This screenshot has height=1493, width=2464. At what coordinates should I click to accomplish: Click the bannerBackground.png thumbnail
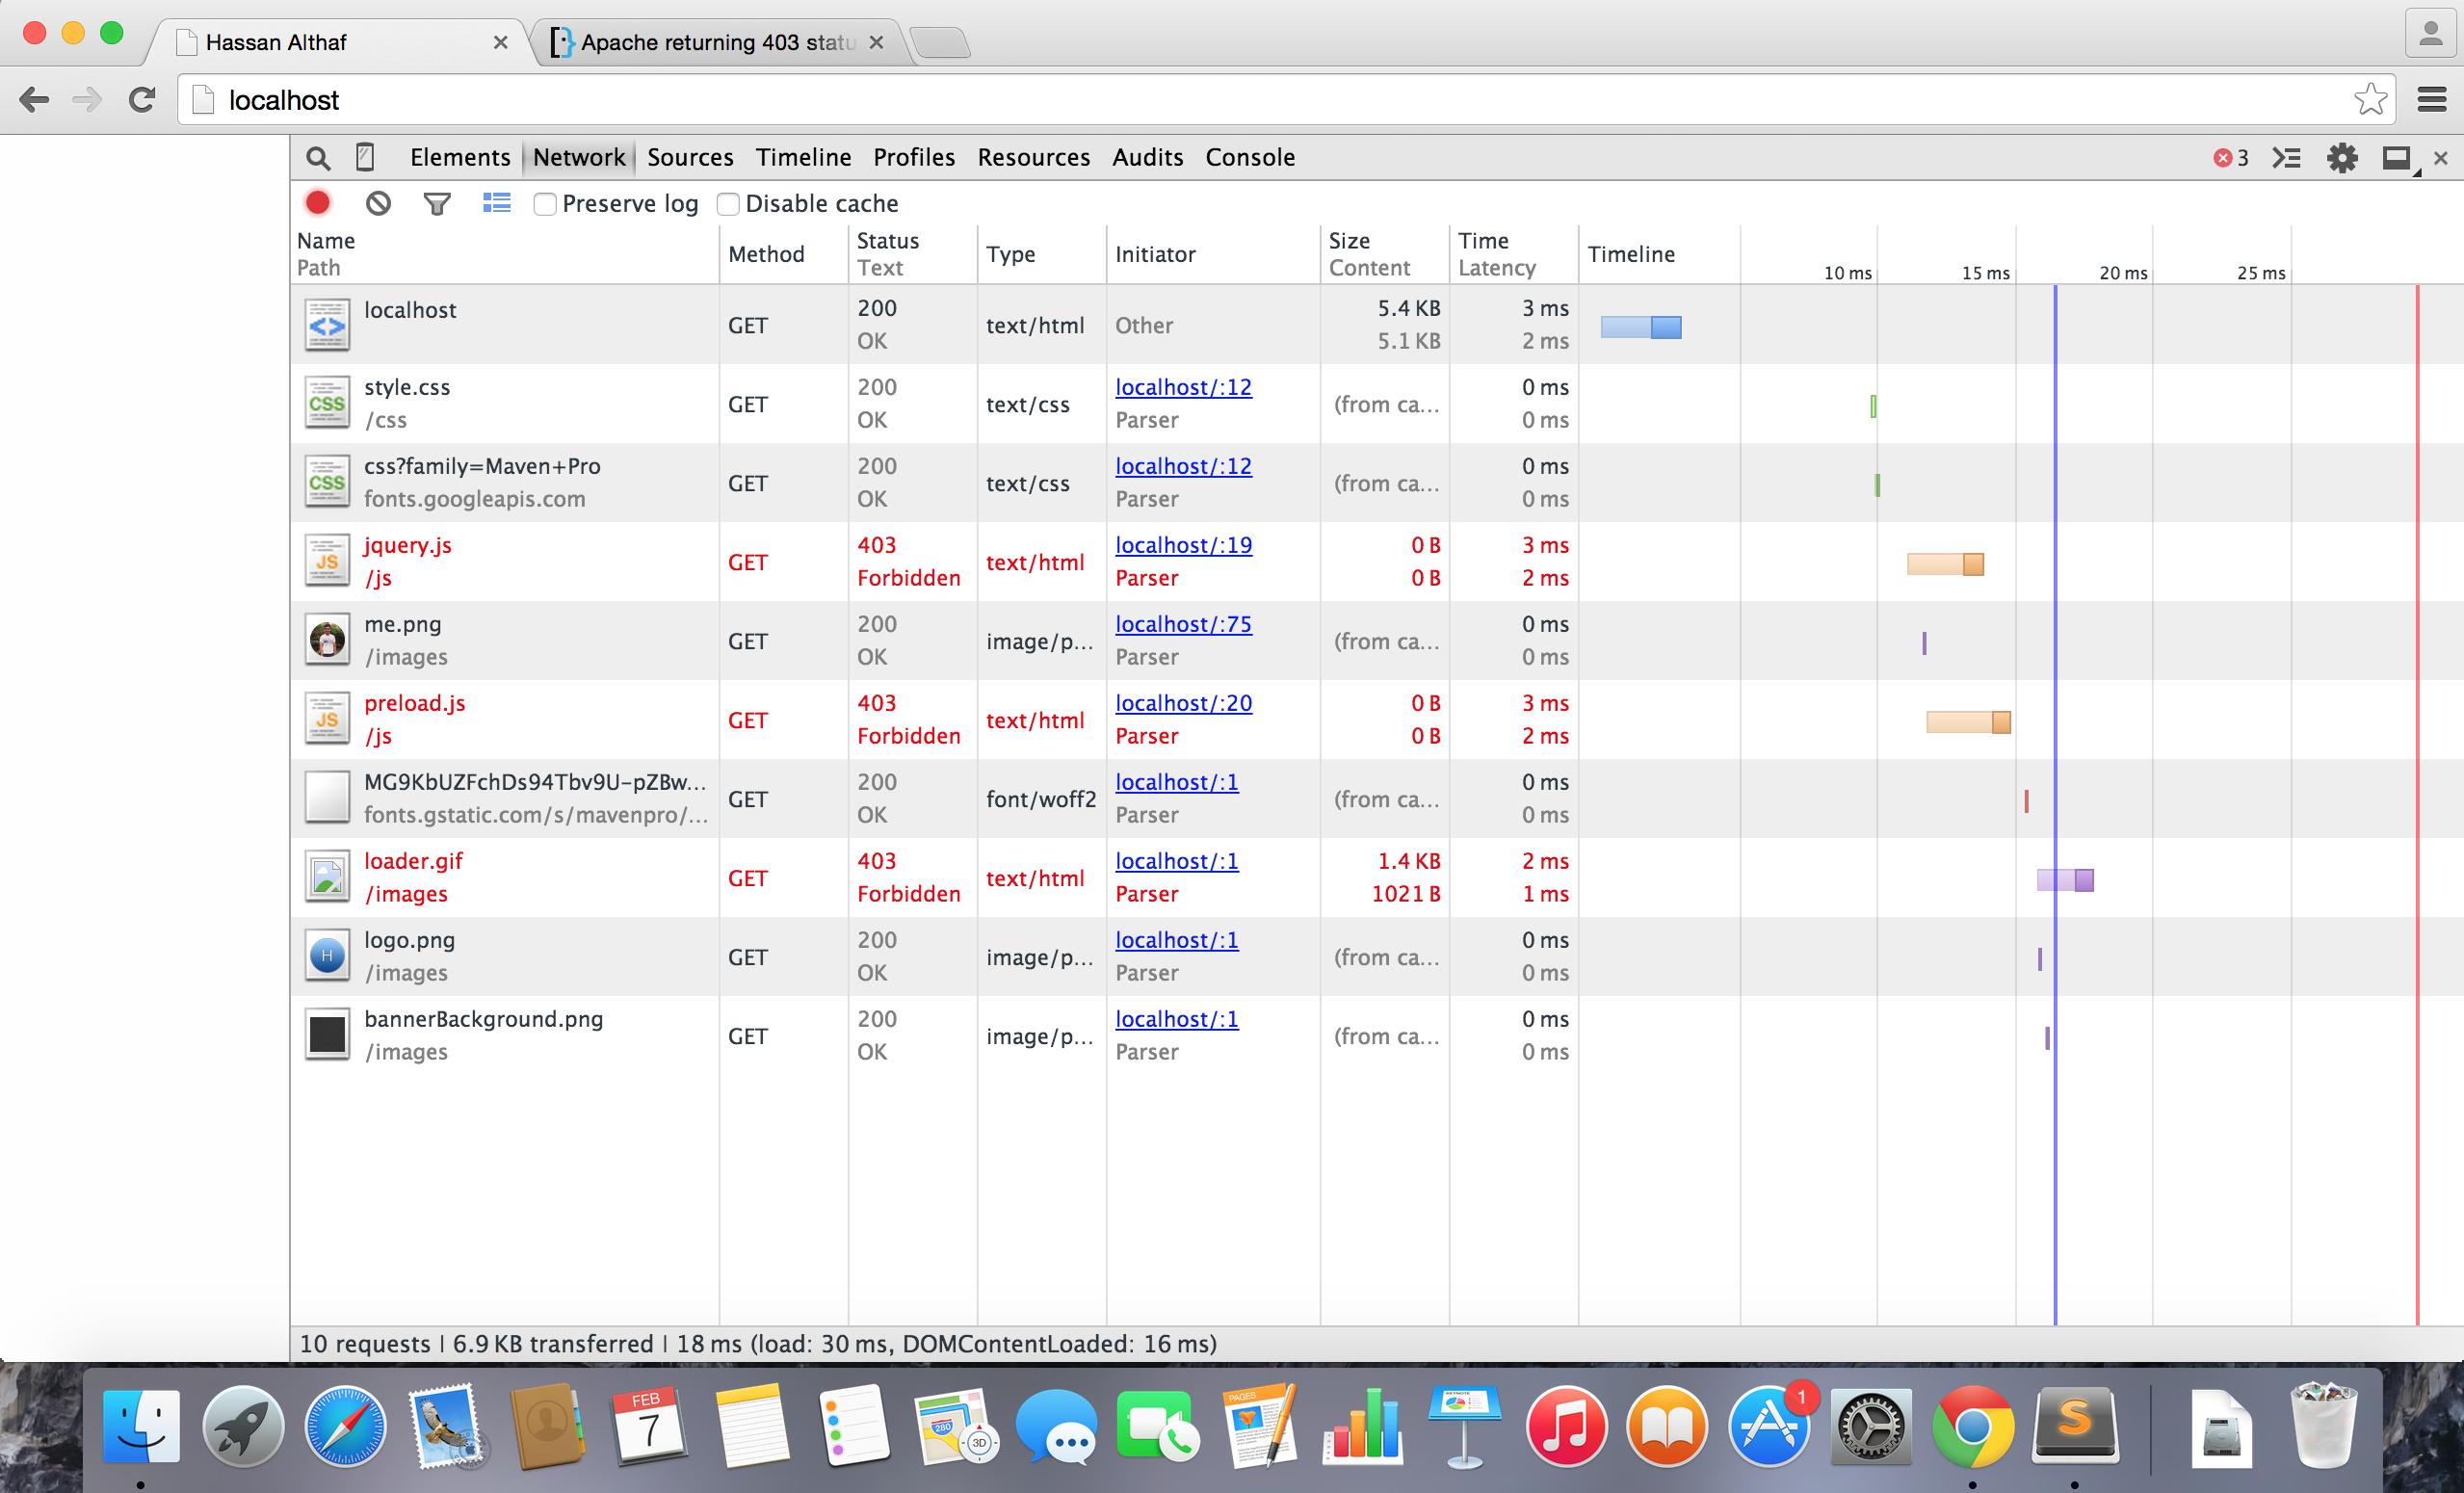[327, 1035]
